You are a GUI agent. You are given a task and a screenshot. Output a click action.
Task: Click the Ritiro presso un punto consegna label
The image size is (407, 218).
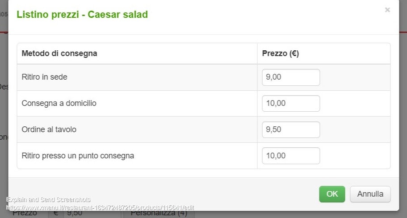(x=78, y=156)
